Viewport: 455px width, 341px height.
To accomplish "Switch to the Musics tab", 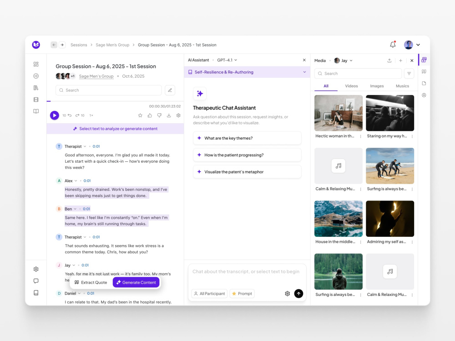I will point(403,86).
